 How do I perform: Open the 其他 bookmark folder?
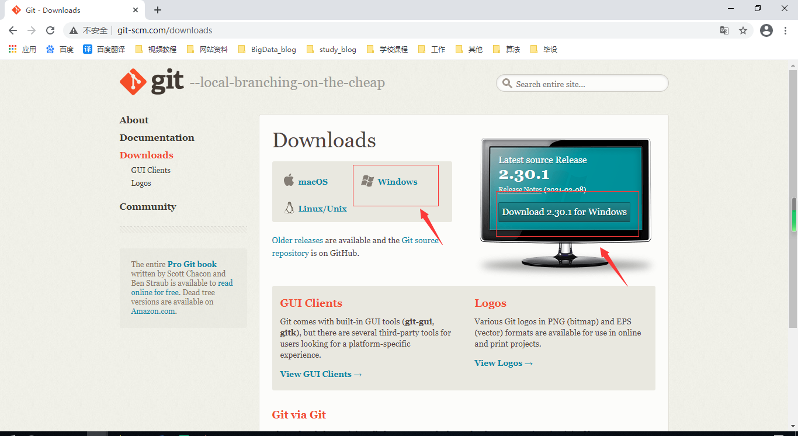tap(469, 49)
